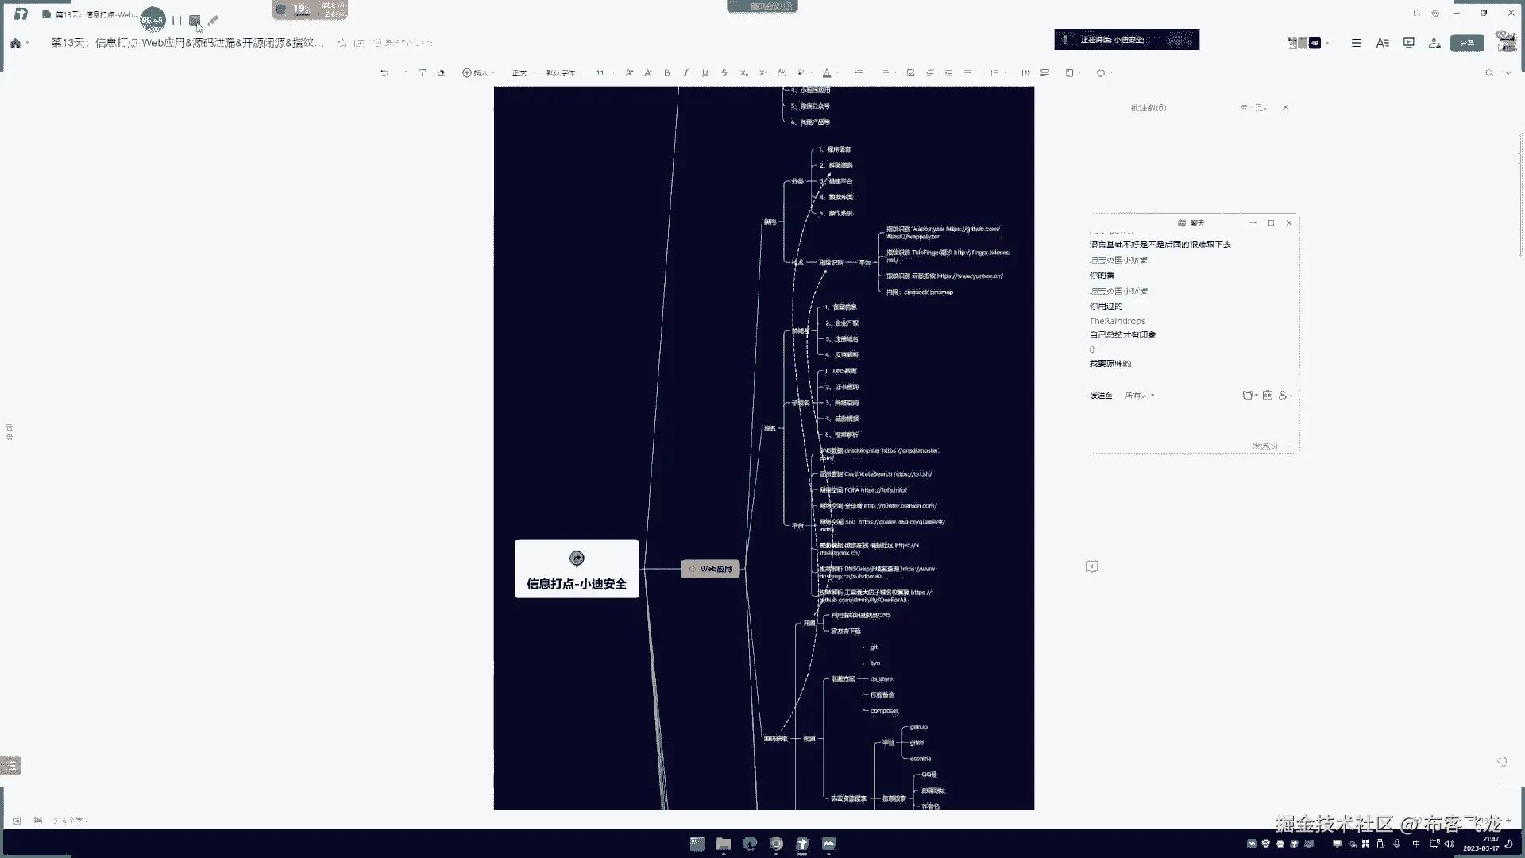Toggle bold formatting
The width and height of the screenshot is (1525, 858).
(x=666, y=72)
